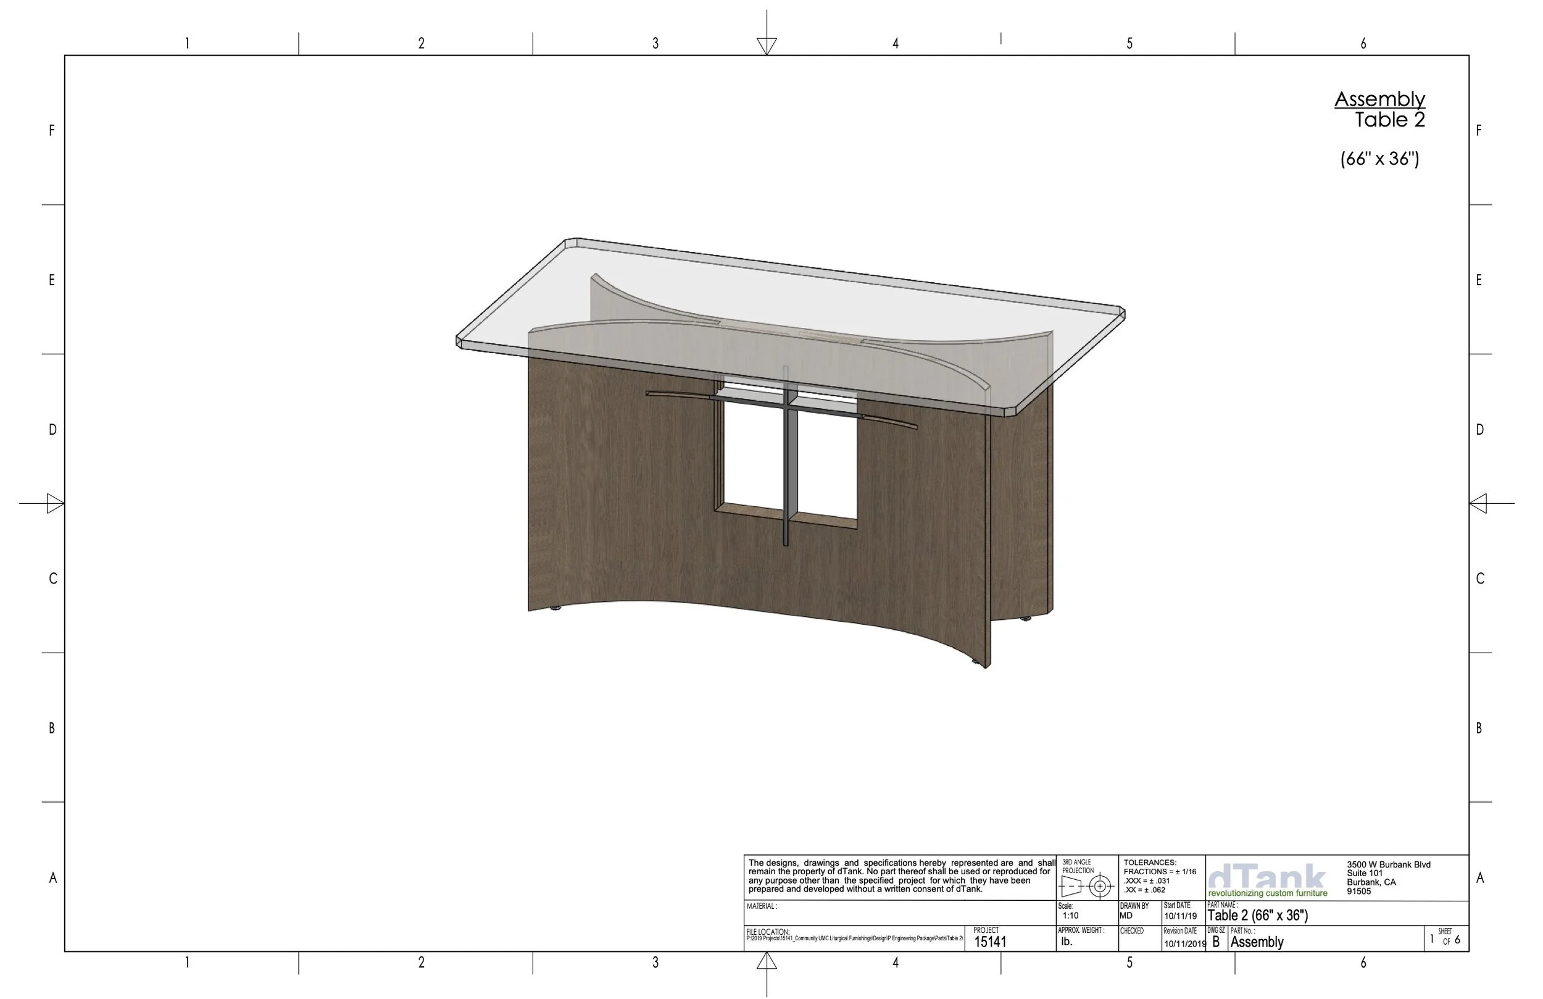Click the TOLERANCES text block
1543x999 pixels.
coord(1160,876)
